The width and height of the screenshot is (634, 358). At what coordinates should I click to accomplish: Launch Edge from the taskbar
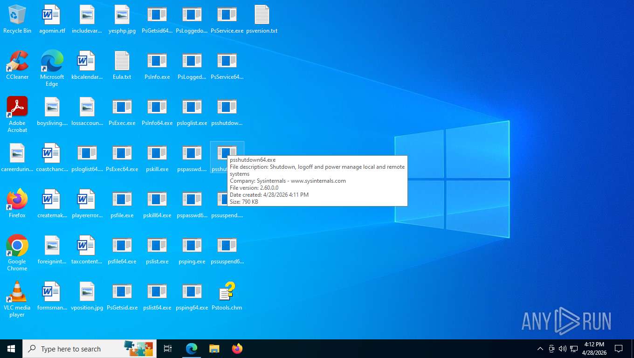coord(192,349)
